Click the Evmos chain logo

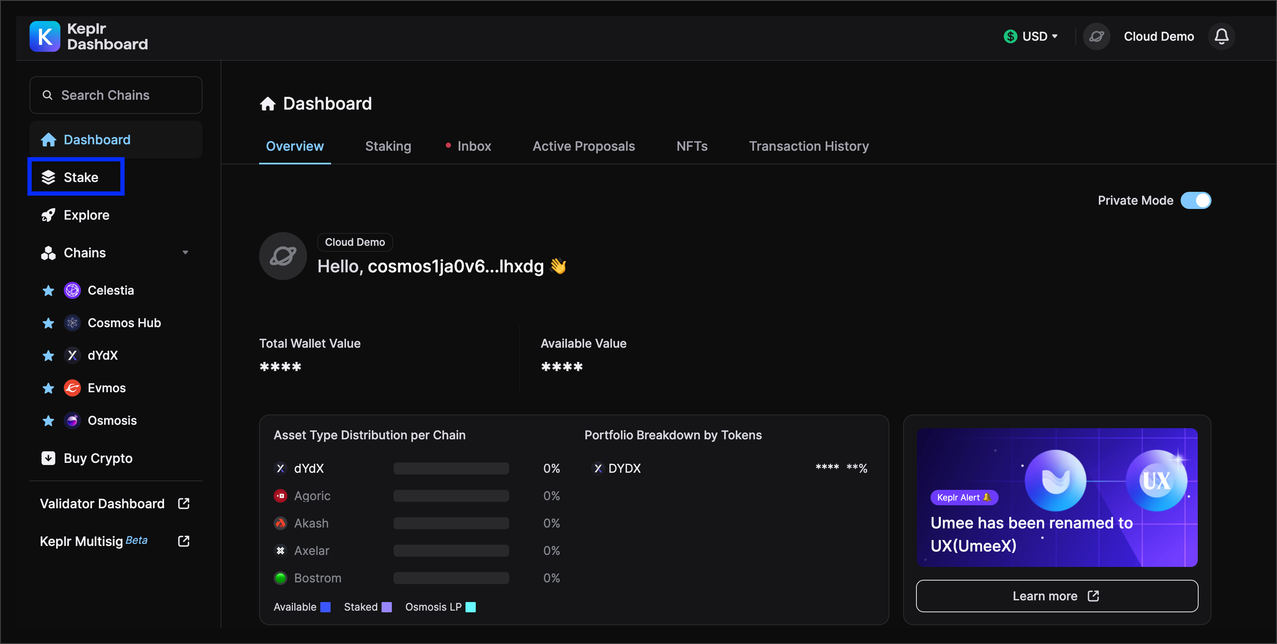[72, 388]
